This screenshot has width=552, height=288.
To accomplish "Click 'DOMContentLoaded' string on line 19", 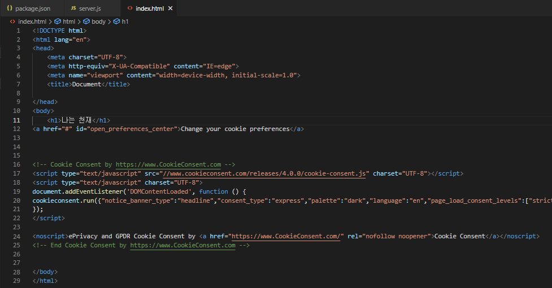I will [x=159, y=191].
